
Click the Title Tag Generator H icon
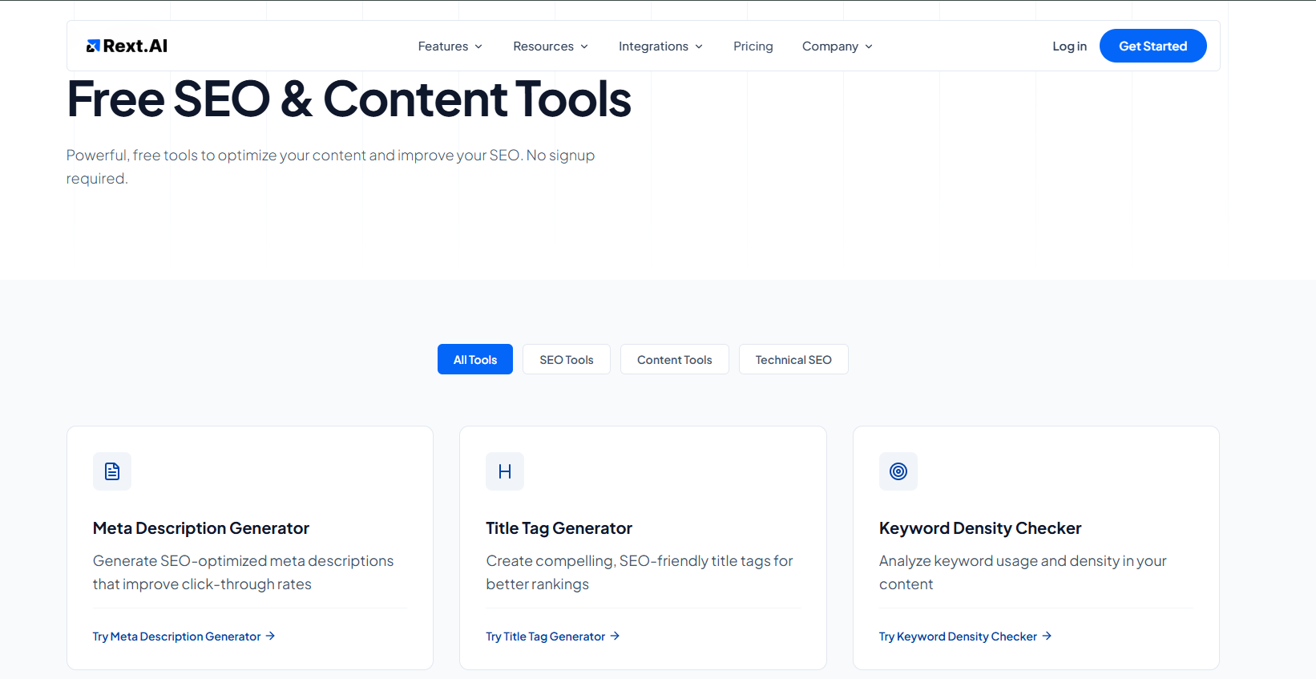tap(505, 471)
